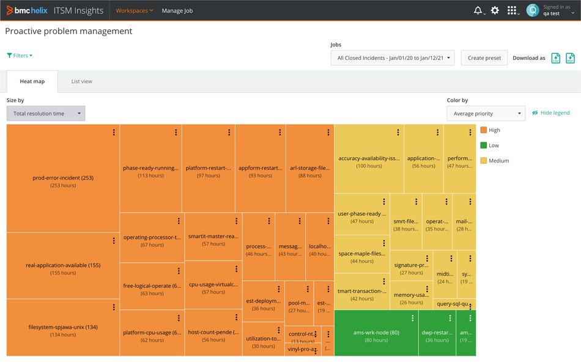Open the notifications bell
Screen dimensions: 581x363
[478, 10]
